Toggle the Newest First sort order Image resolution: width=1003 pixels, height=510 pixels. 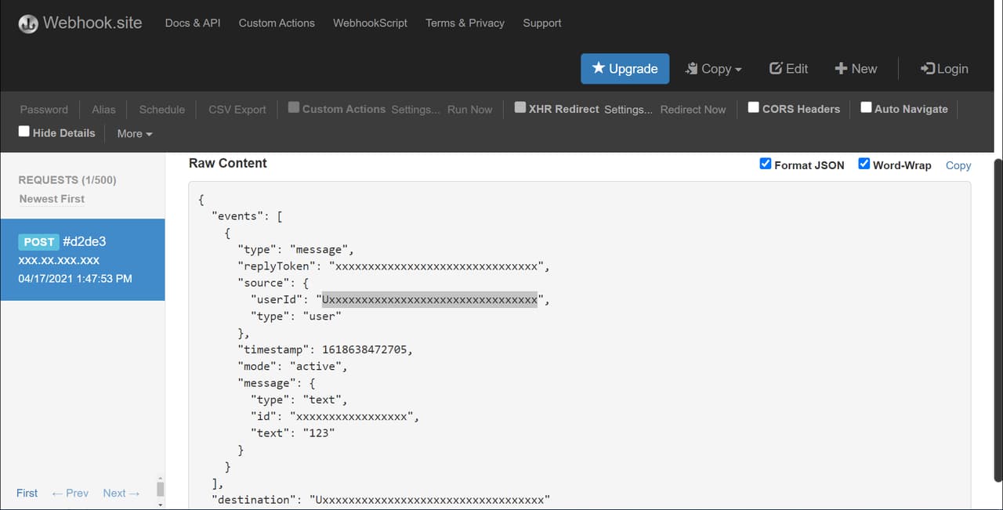[52, 199]
